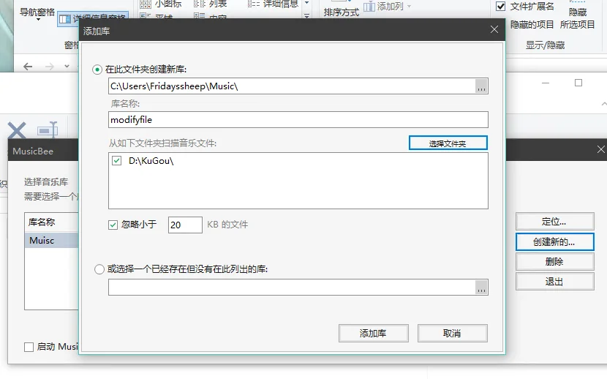Screen dimensions: 607x379
Task: Close the 添加库 dialog
Action: pos(494,29)
